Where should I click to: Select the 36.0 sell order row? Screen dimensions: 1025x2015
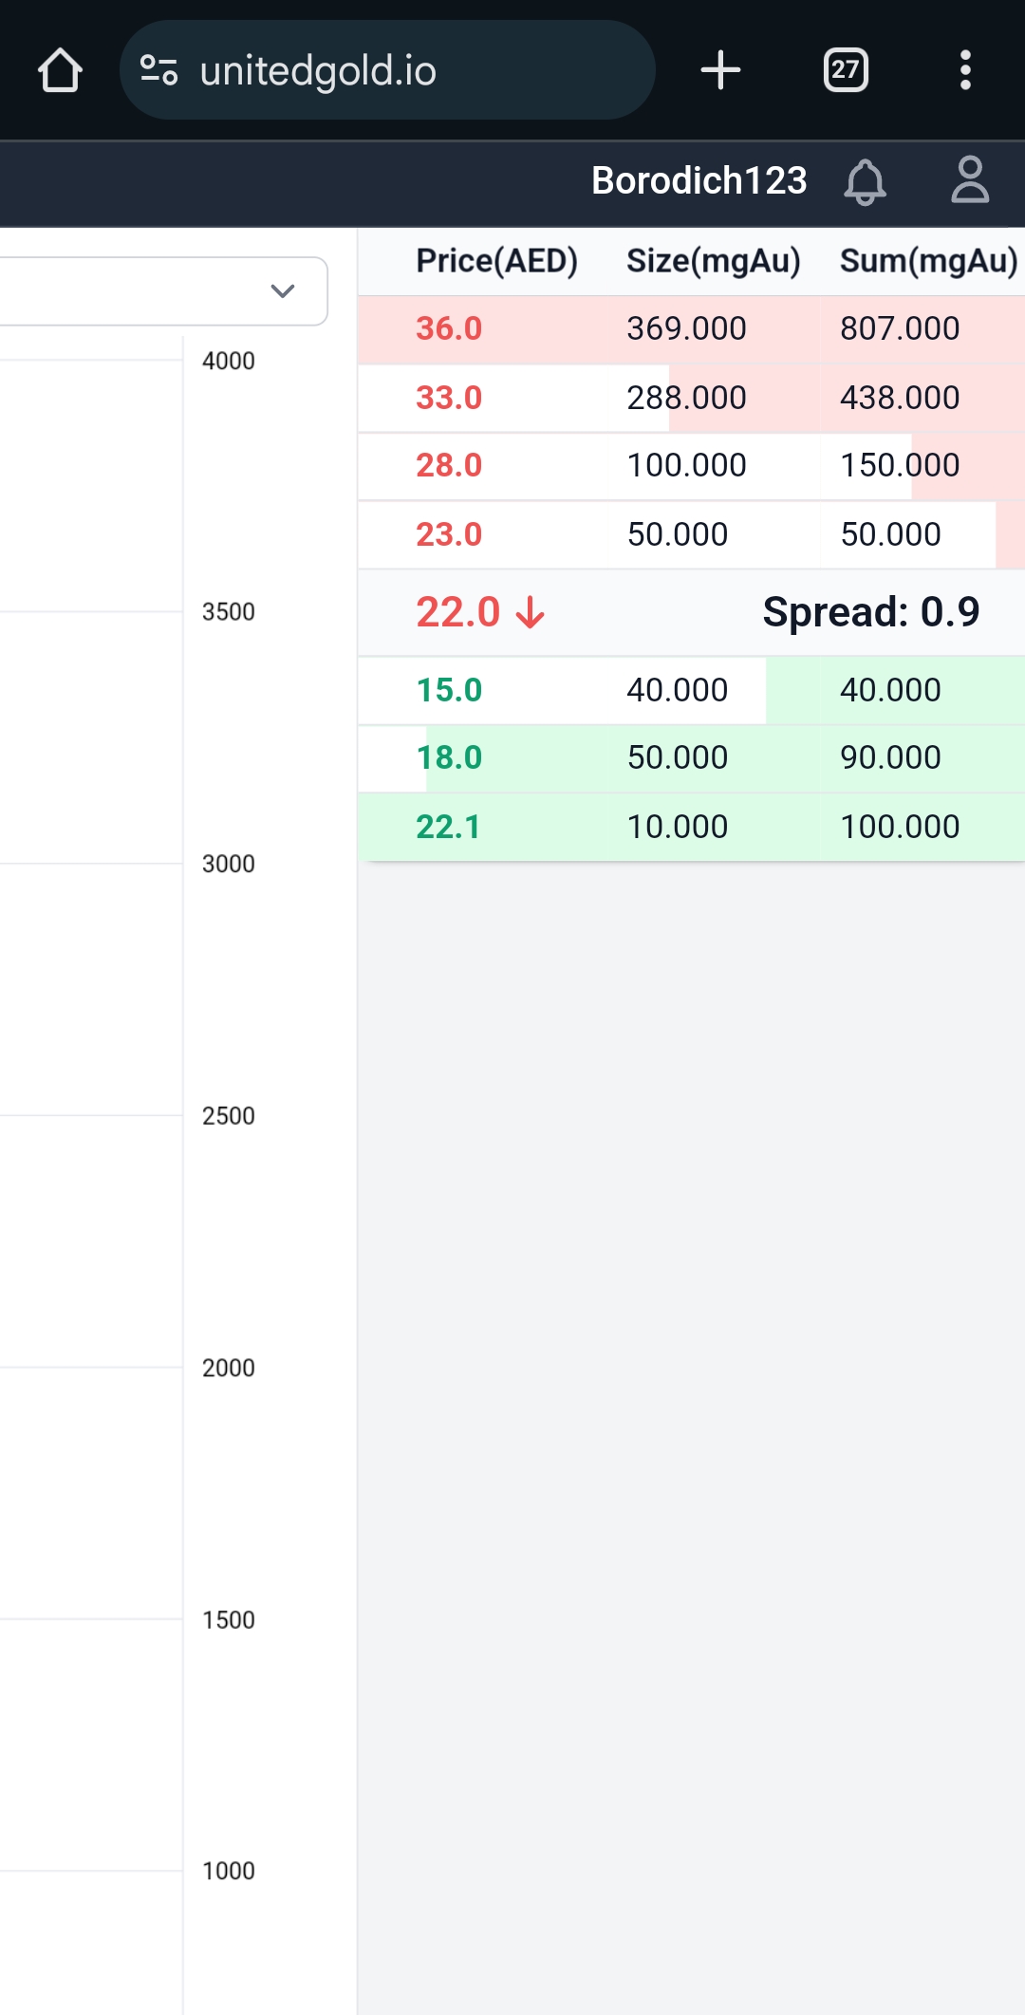[x=691, y=328]
